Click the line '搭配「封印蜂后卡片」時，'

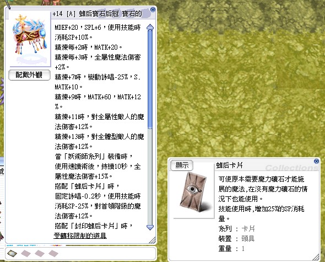(94, 226)
